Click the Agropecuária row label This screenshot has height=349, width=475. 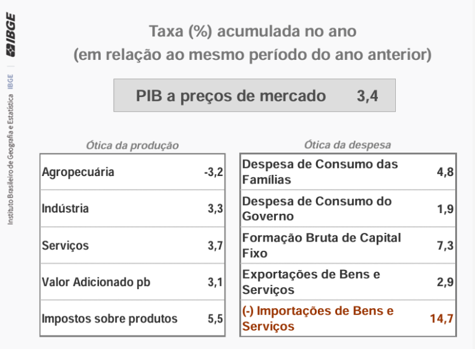[x=78, y=172]
